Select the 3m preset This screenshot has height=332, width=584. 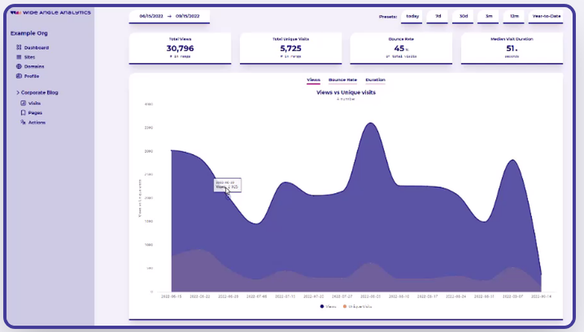pyautogui.click(x=489, y=16)
